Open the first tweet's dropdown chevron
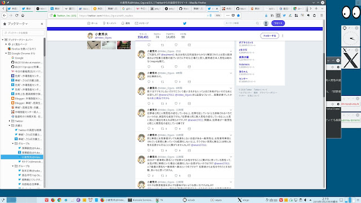This screenshot has width=361, height=203. [x=231, y=51]
